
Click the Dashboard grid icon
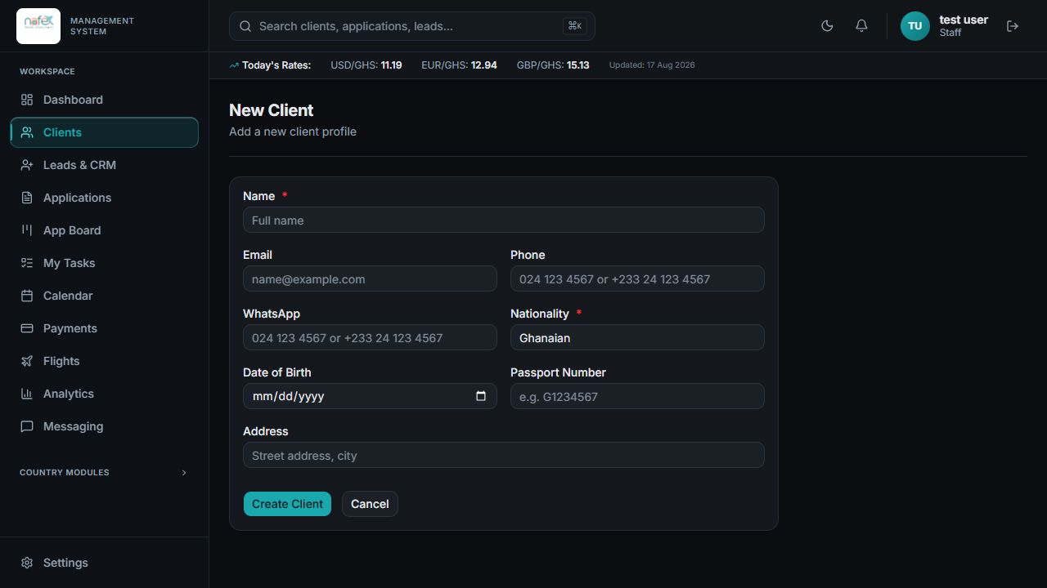pos(27,100)
